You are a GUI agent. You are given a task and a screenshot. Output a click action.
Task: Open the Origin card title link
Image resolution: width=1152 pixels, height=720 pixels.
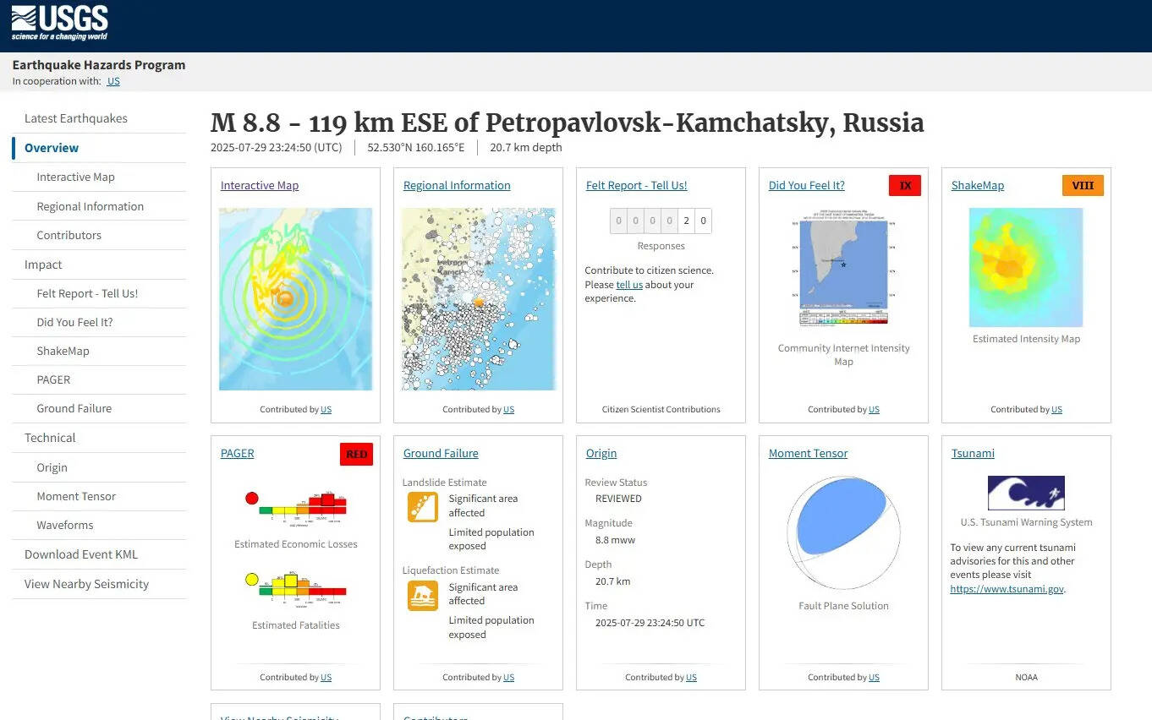click(x=601, y=454)
